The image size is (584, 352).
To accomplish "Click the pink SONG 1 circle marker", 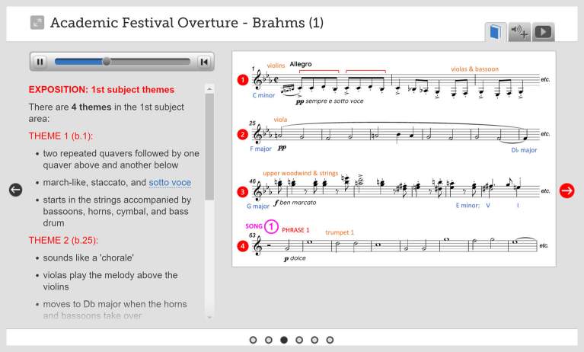I will (271, 226).
